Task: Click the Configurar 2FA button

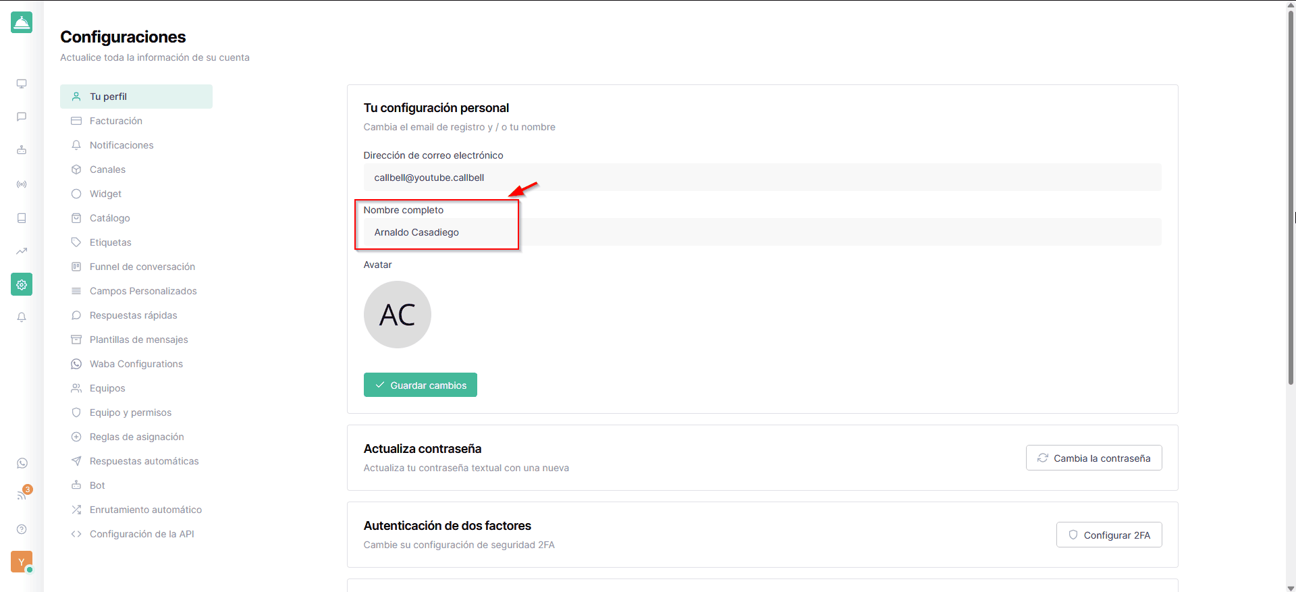Action: [1109, 535]
